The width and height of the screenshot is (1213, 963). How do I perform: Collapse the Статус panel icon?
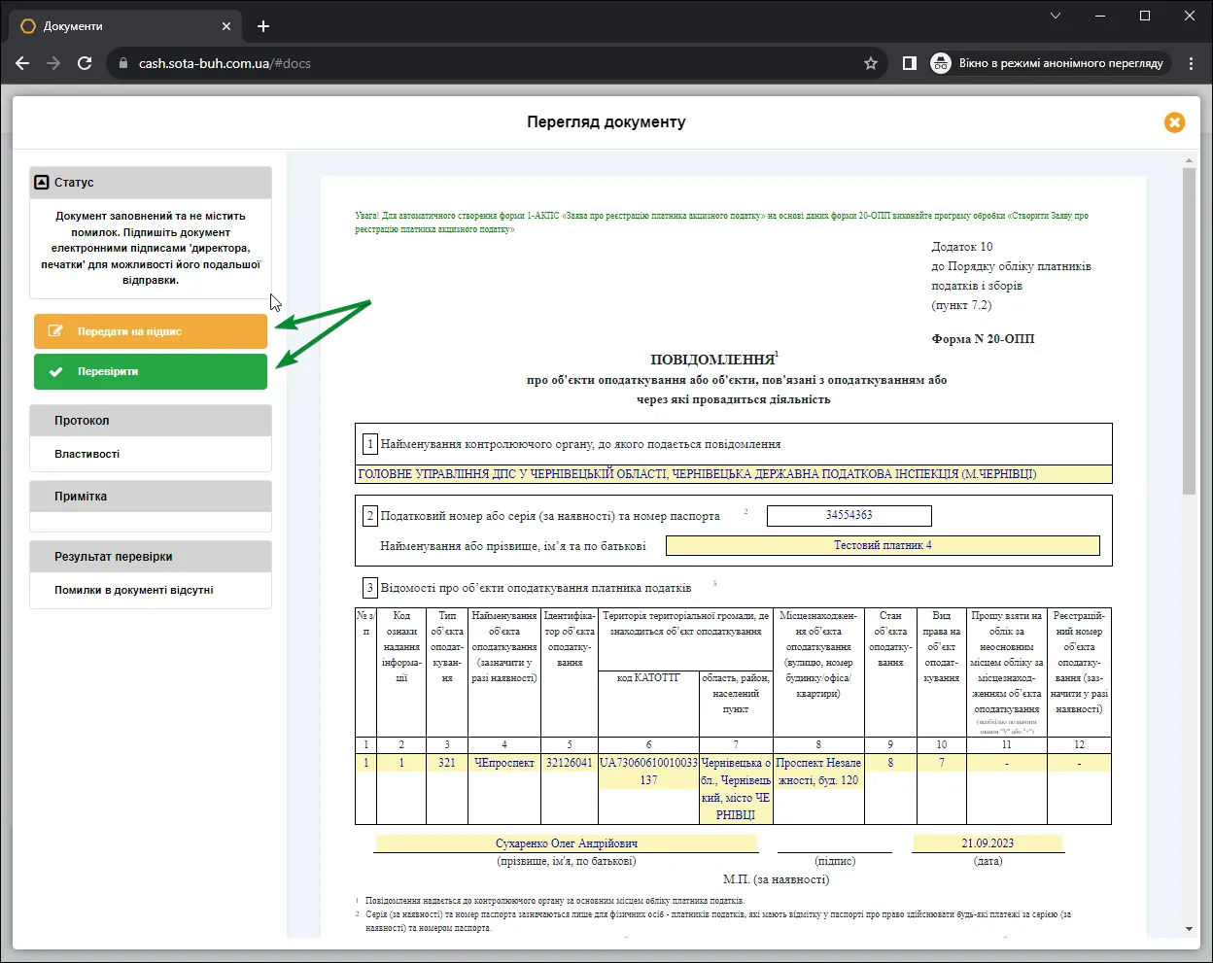tap(41, 182)
